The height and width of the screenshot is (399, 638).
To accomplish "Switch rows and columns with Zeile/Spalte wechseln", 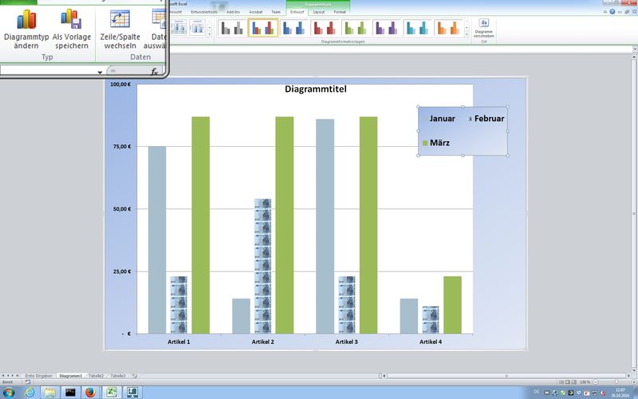I will click(x=120, y=20).
